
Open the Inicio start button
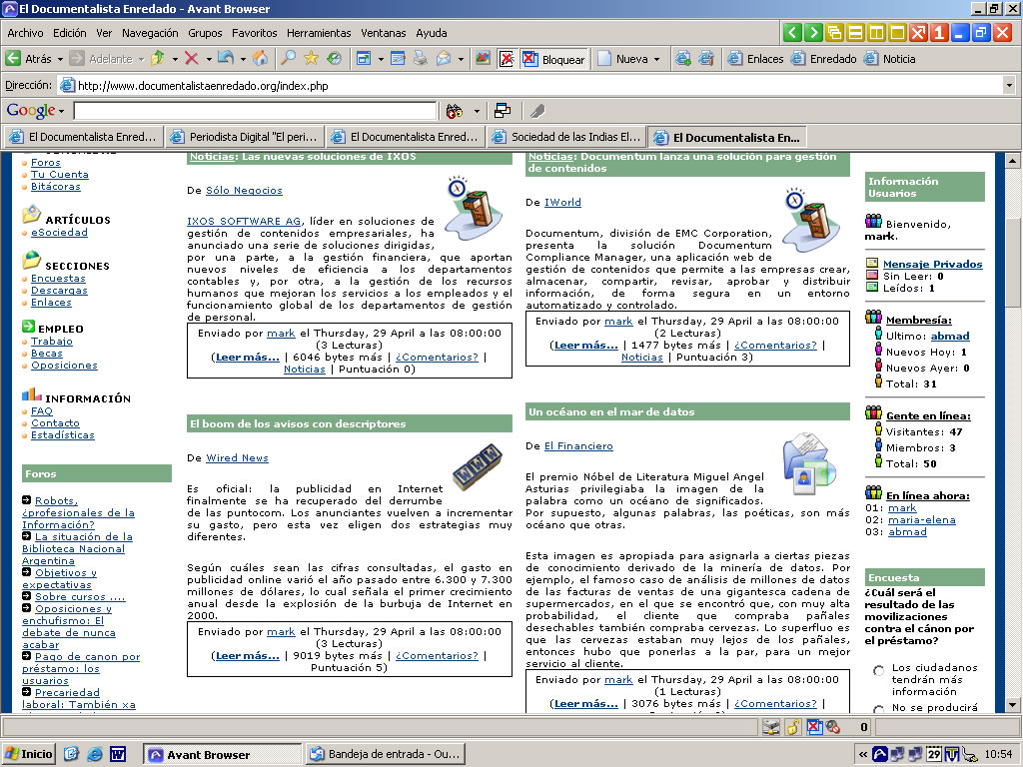tap(29, 755)
